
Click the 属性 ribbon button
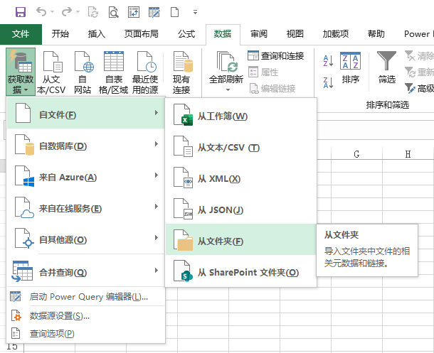[x=263, y=72]
